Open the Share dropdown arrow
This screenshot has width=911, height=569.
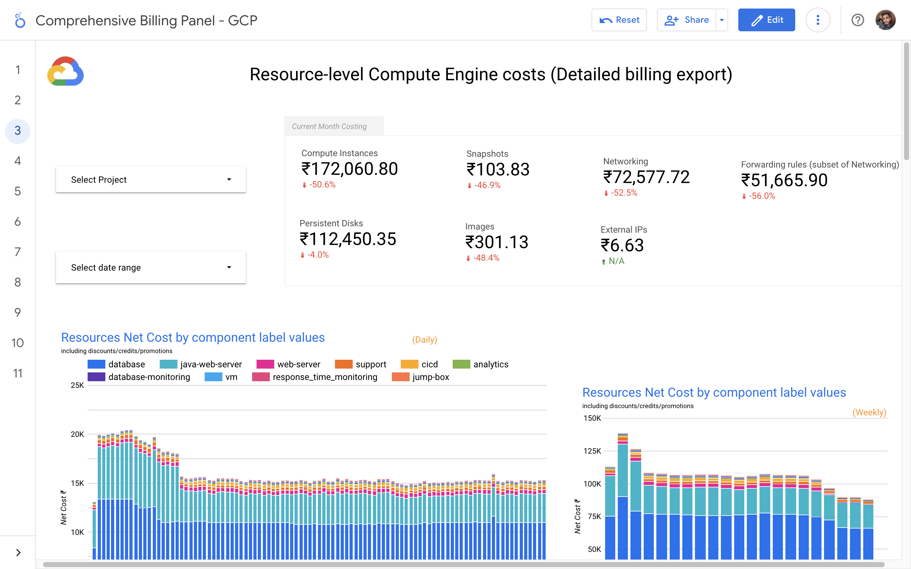pyautogui.click(x=722, y=20)
